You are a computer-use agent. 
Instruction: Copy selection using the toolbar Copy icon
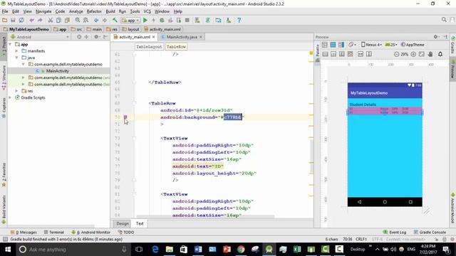[x=58, y=21]
